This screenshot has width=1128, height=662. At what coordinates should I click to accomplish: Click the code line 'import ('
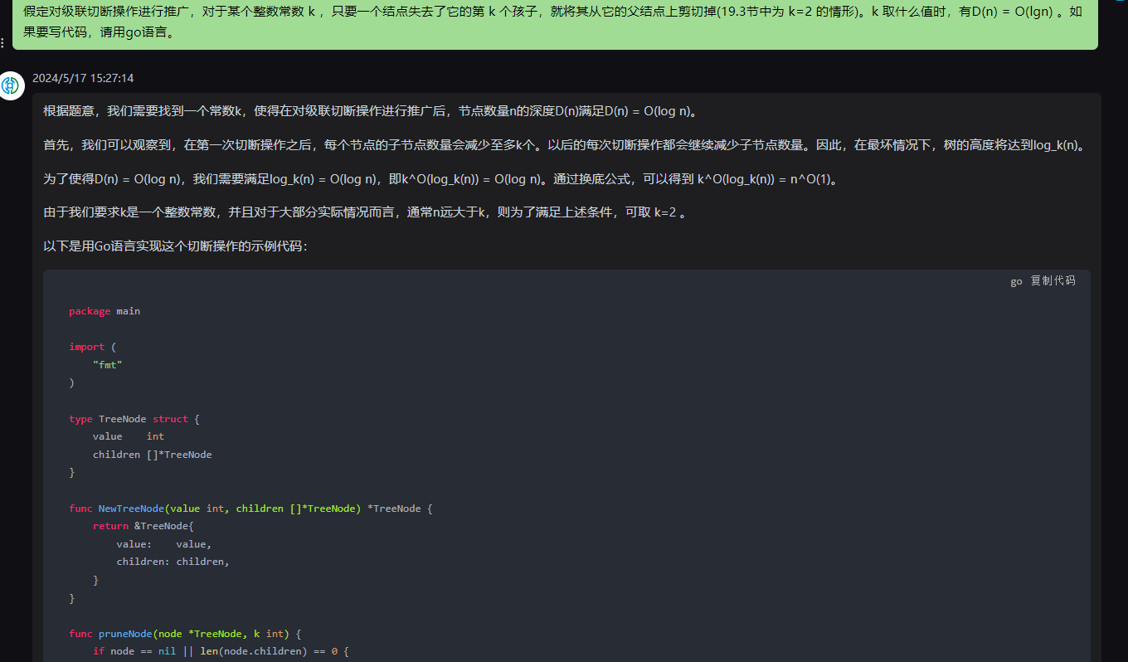pyautogui.click(x=93, y=347)
